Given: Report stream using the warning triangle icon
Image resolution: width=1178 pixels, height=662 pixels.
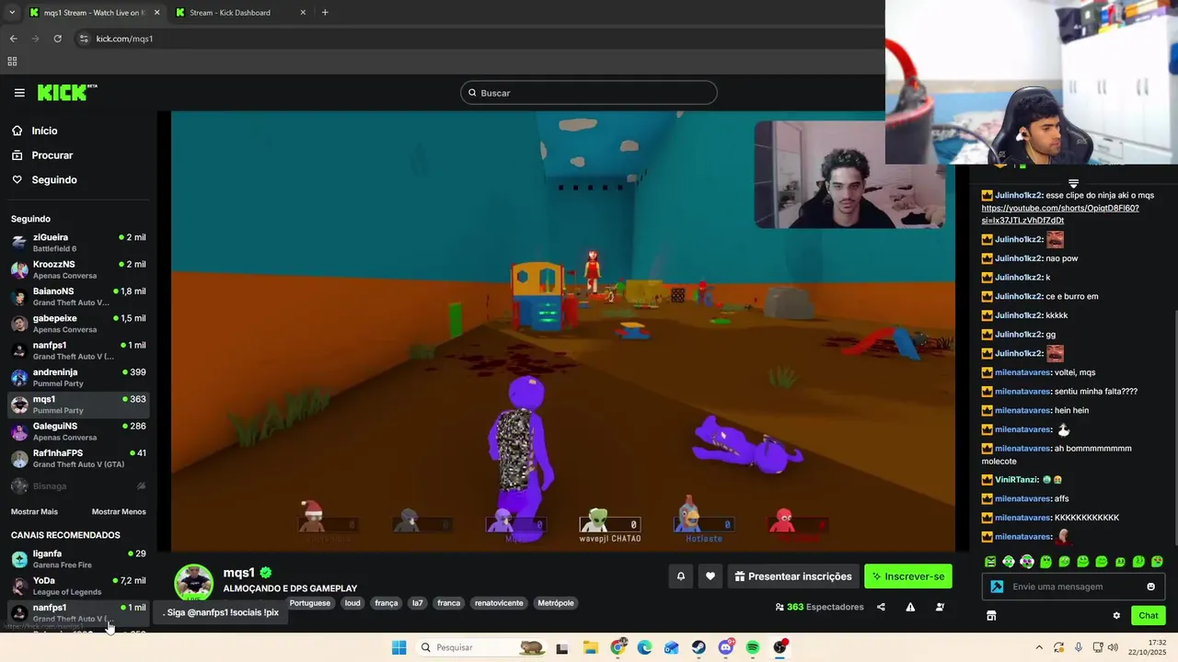Looking at the screenshot, I should [x=910, y=607].
